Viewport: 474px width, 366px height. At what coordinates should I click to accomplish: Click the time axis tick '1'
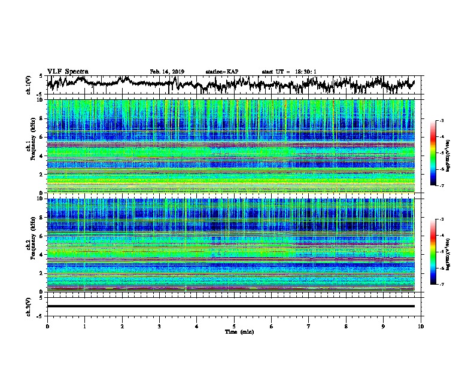pyautogui.click(x=84, y=327)
